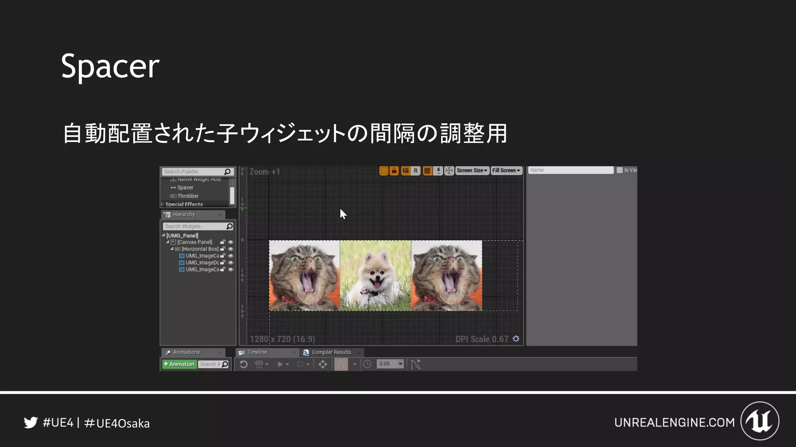Image resolution: width=796 pixels, height=447 pixels.
Task: Open the Screen Size dropdown
Action: click(x=472, y=171)
